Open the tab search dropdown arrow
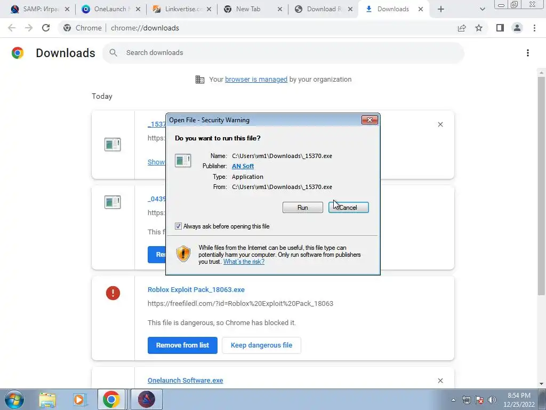The width and height of the screenshot is (546, 410). [x=482, y=10]
